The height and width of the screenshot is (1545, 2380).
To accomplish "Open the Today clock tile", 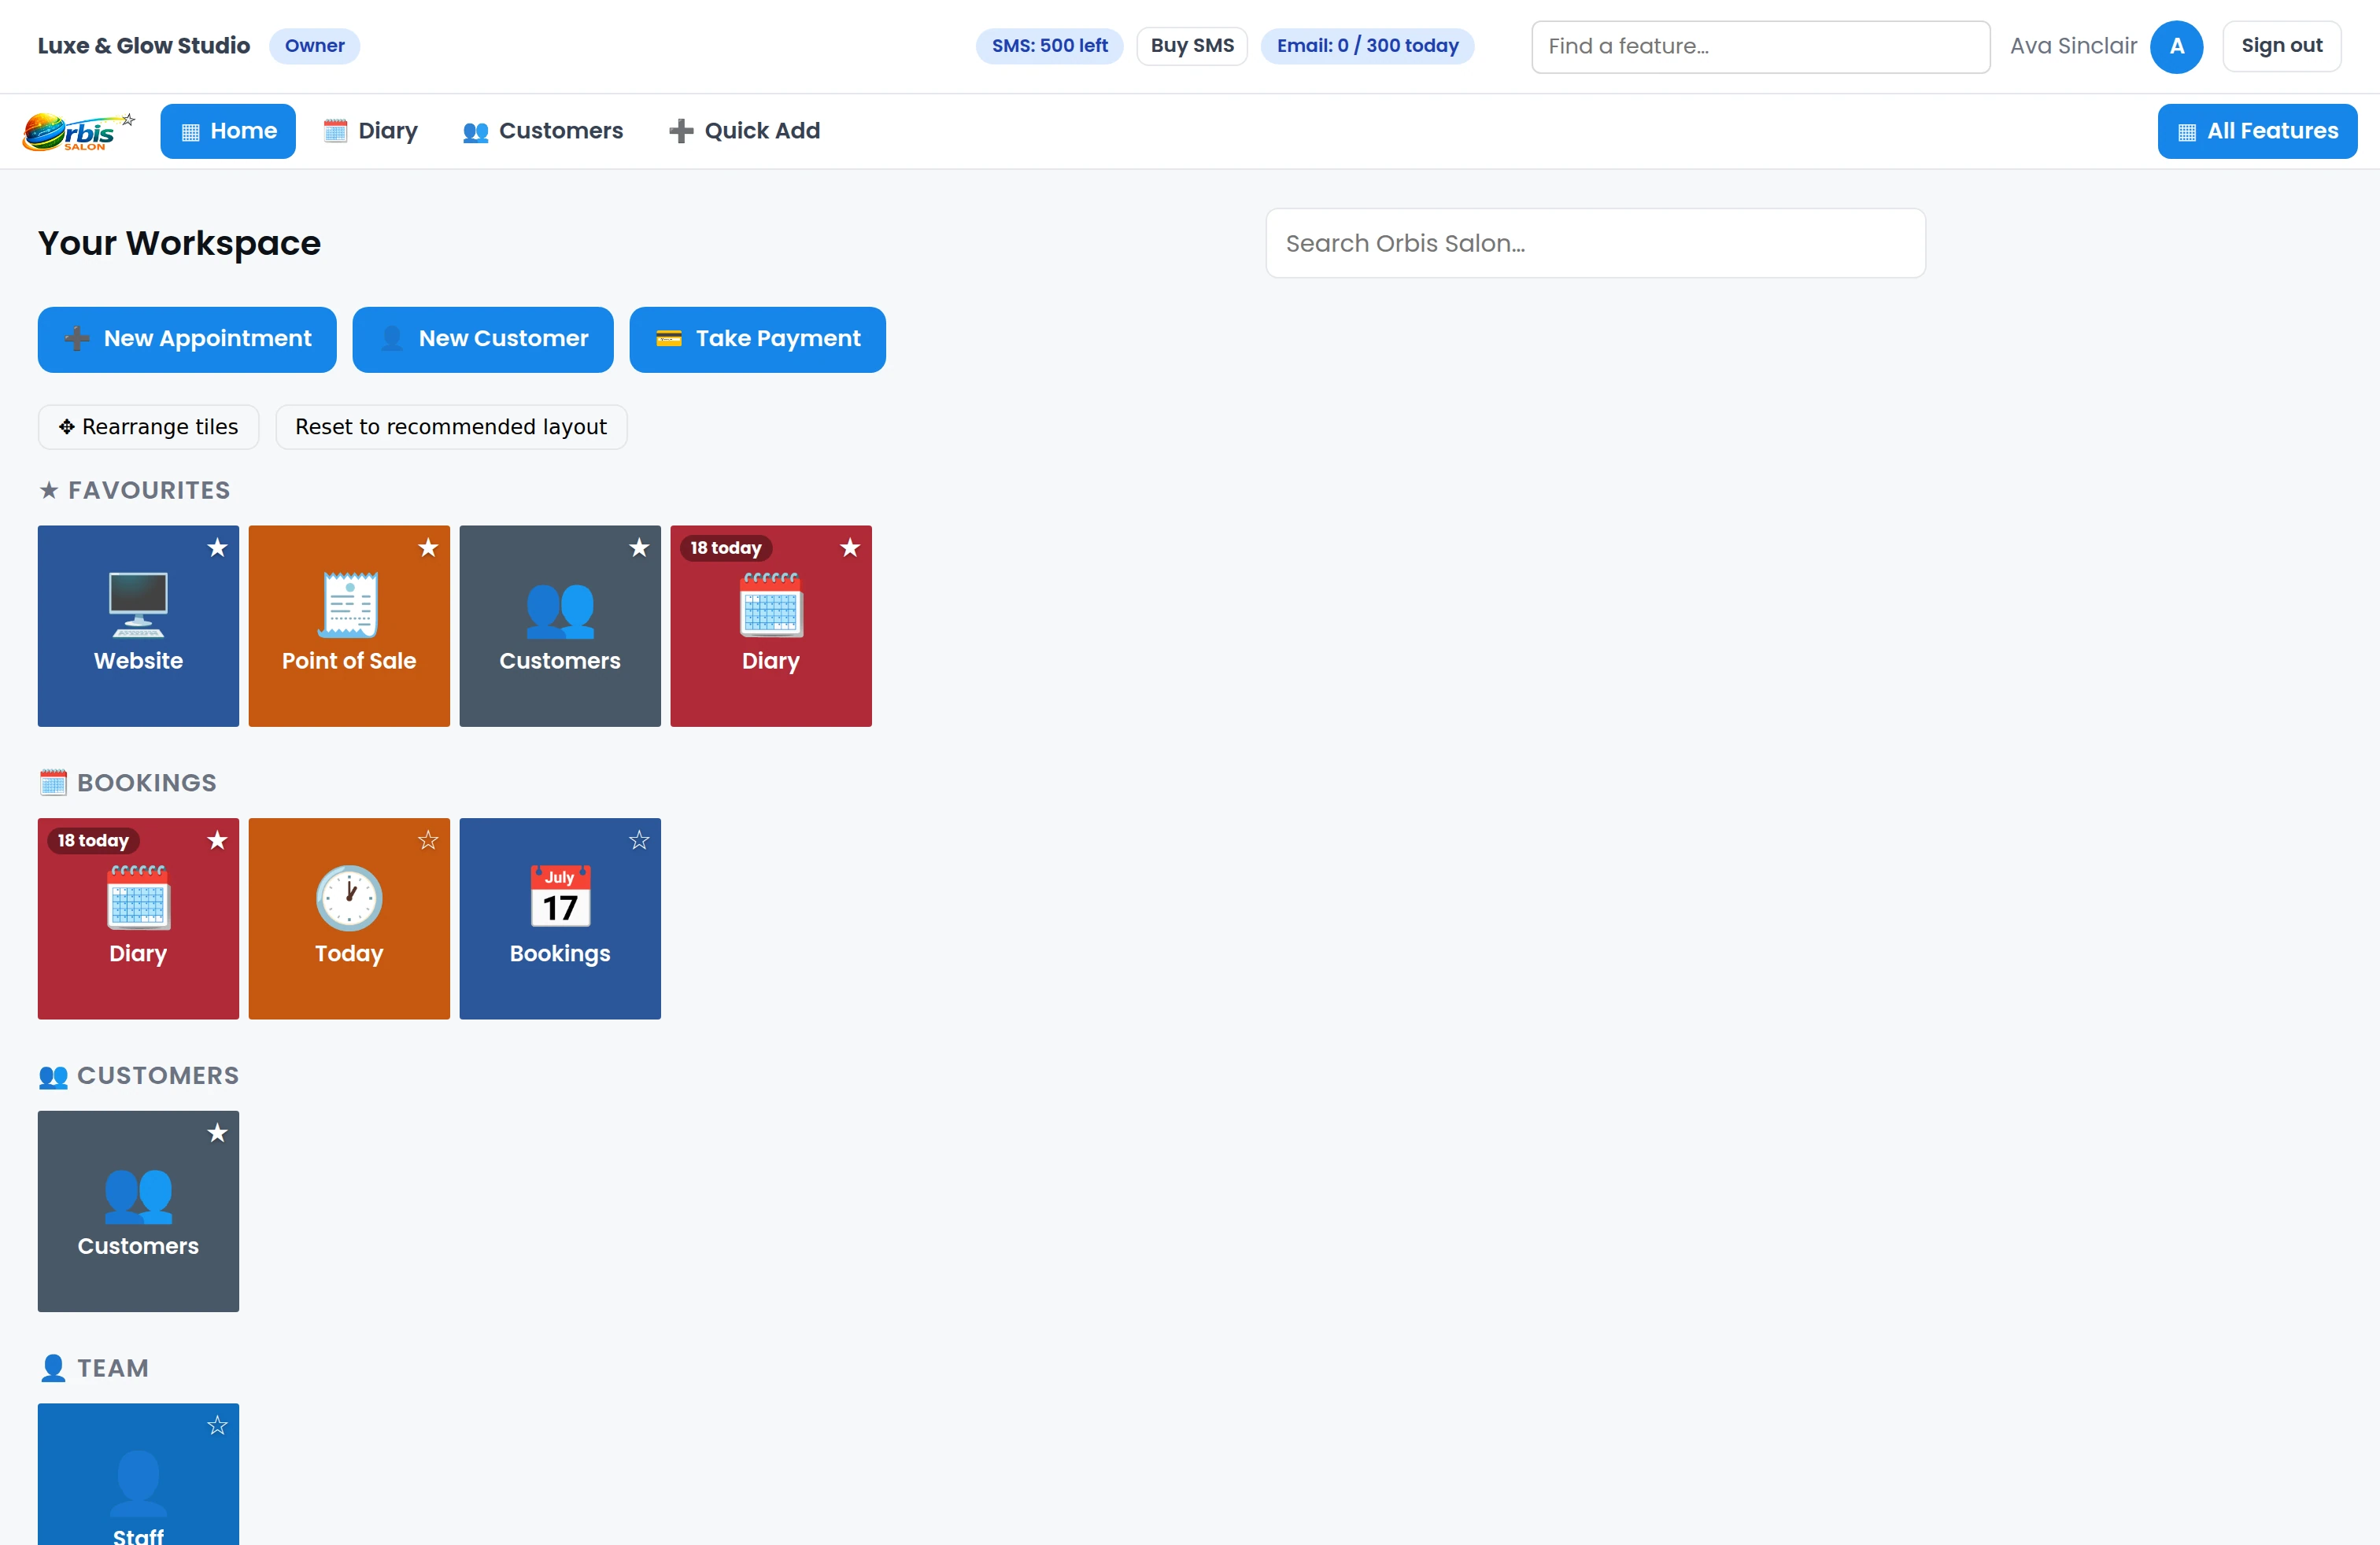I will point(349,918).
